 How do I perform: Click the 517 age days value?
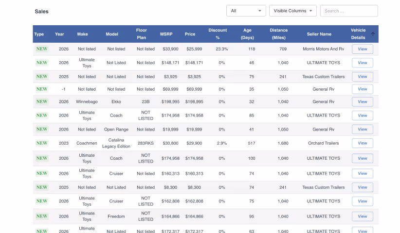[252, 143]
